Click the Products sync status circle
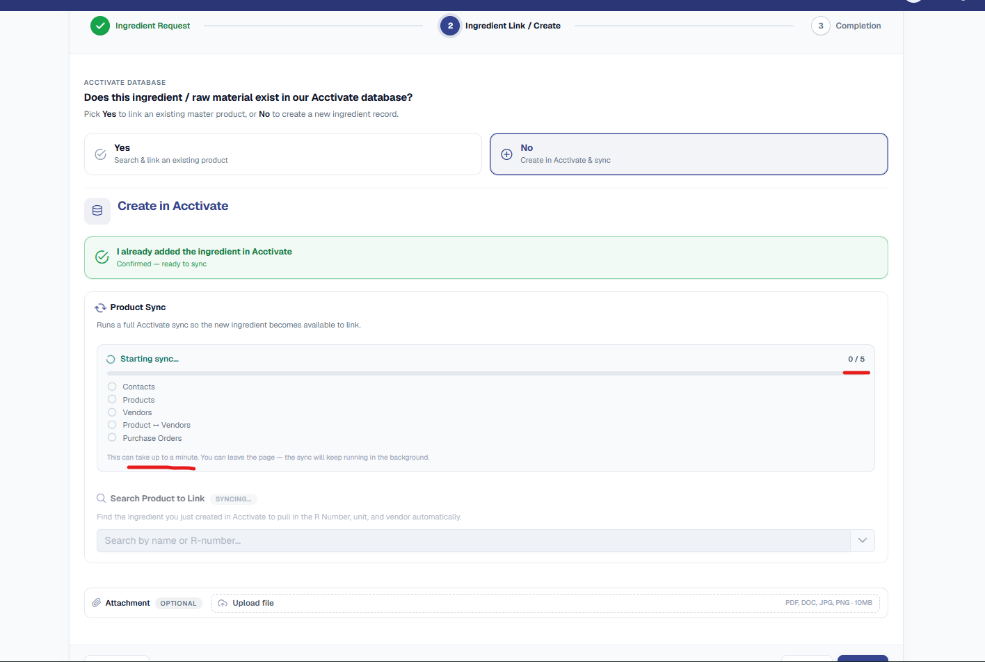985x662 pixels. point(112,399)
